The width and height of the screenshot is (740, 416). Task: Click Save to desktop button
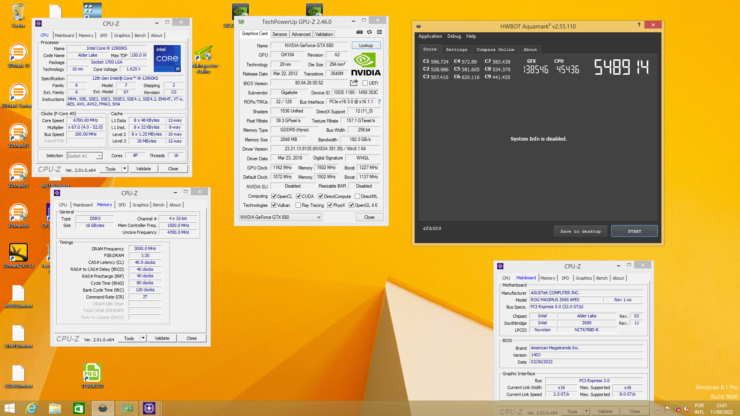(580, 231)
